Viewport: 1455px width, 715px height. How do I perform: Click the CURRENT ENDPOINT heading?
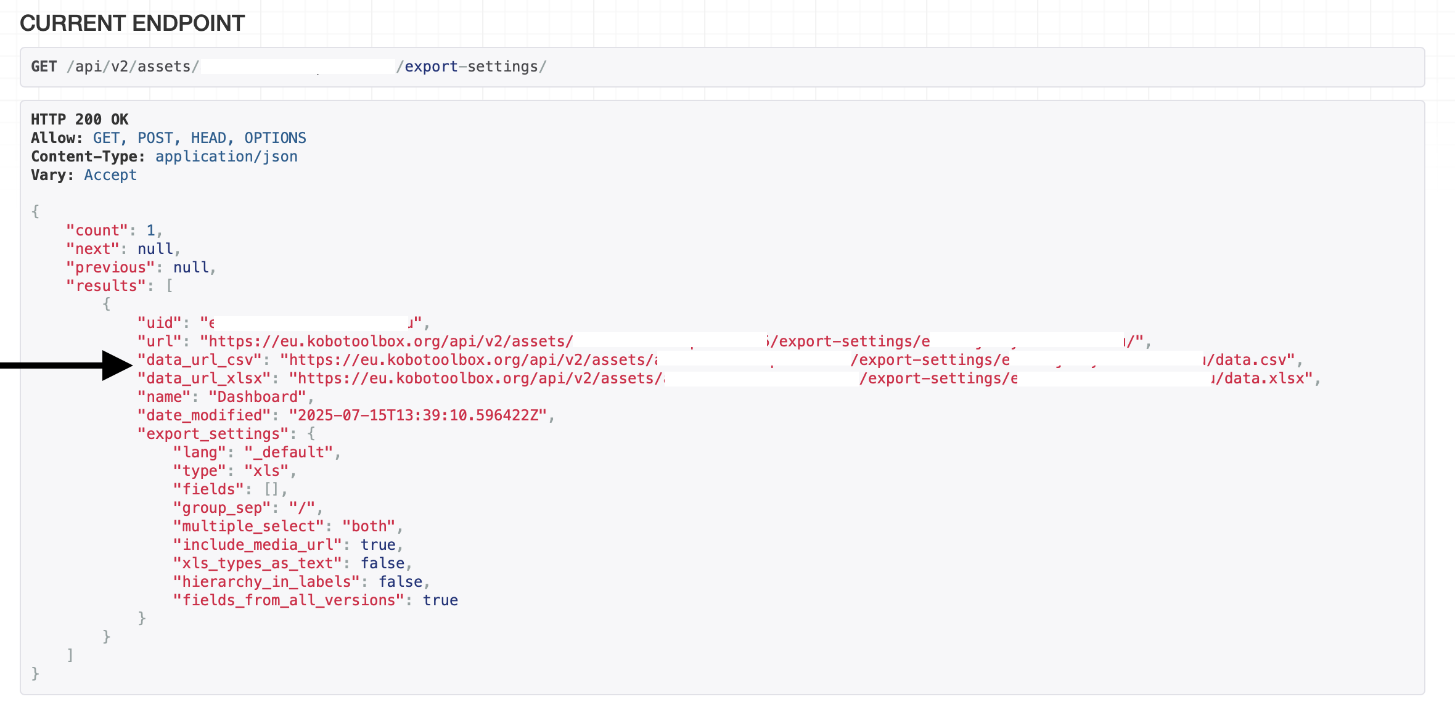132,23
